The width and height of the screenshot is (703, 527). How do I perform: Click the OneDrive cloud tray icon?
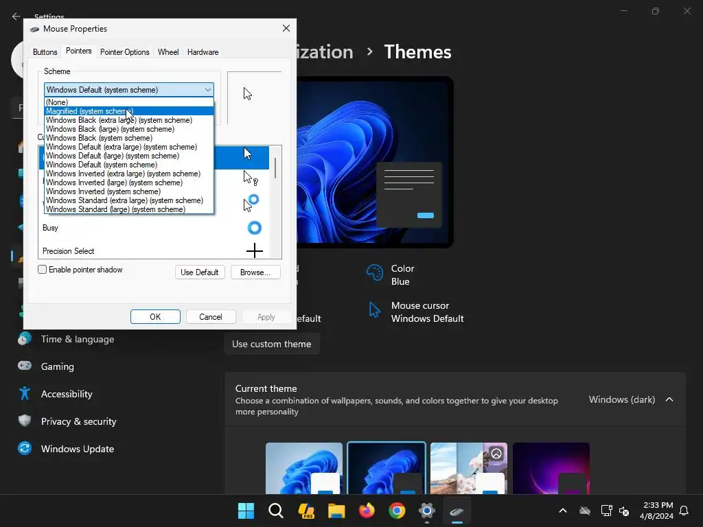tap(585, 511)
